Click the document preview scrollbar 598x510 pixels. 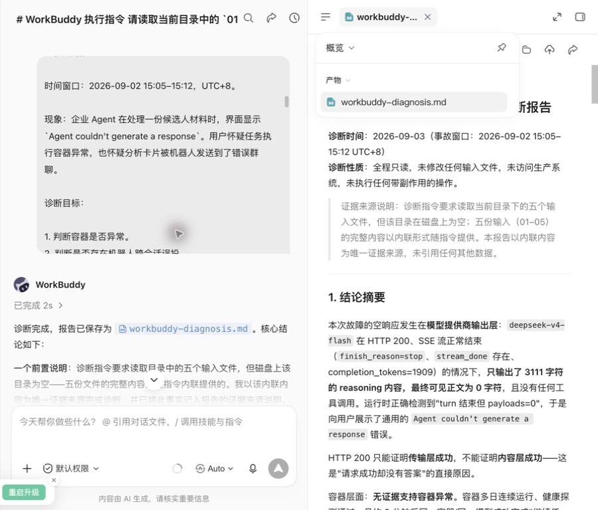click(x=595, y=84)
